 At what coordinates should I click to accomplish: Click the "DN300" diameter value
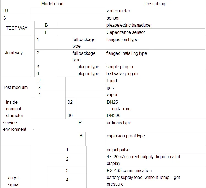114,116
